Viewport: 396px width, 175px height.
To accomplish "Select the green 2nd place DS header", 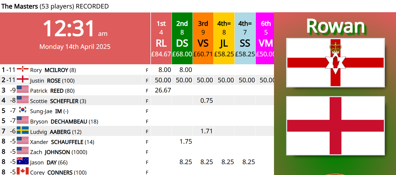I will point(182,39).
